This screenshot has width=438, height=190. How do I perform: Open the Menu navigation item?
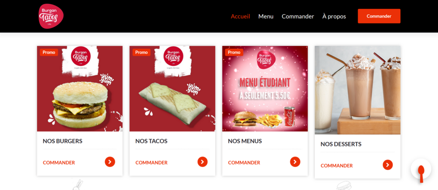coord(266,16)
